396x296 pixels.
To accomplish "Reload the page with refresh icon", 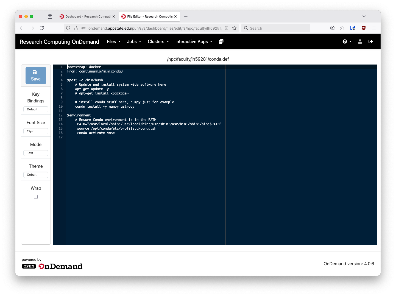I will click(42, 28).
